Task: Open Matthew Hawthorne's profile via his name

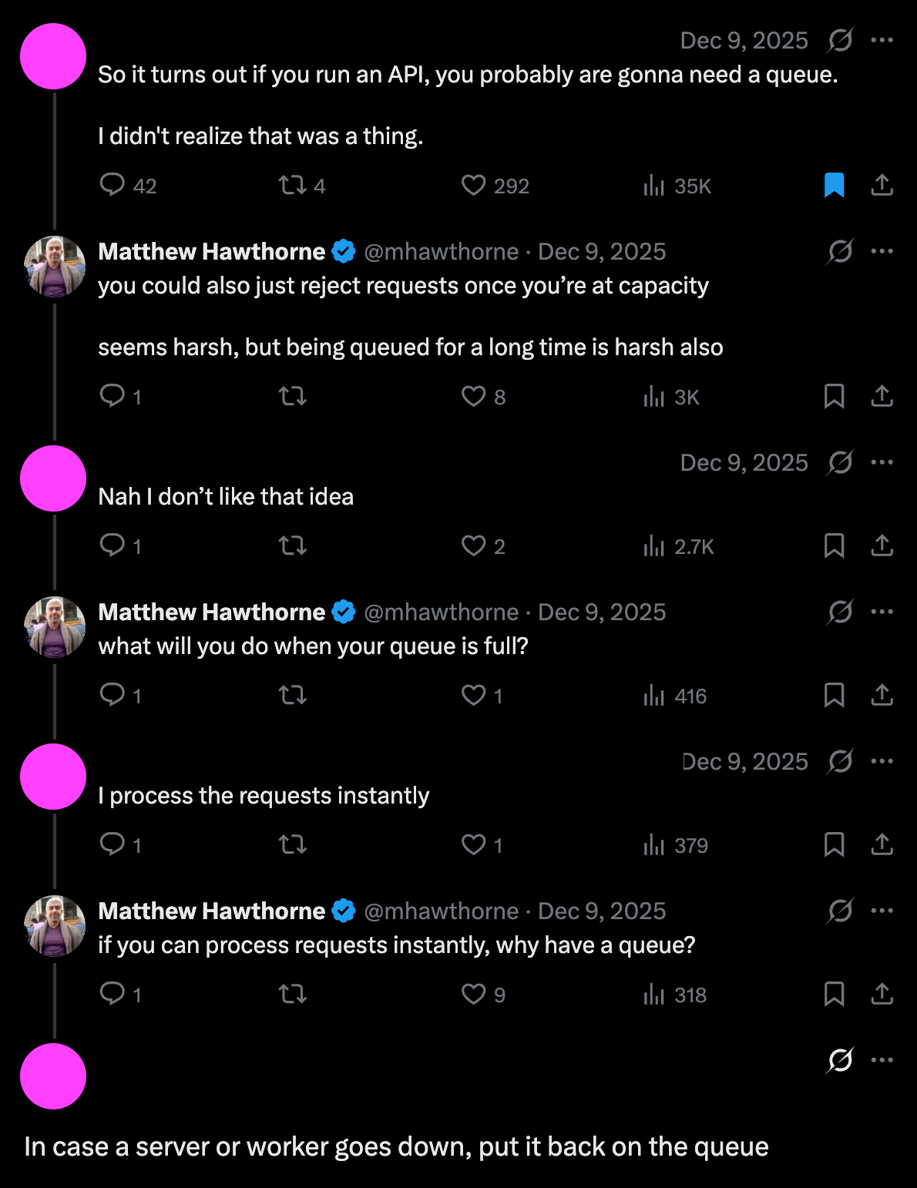Action: [210, 250]
